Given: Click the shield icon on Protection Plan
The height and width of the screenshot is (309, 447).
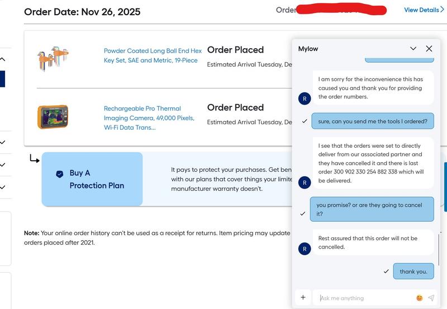Looking at the screenshot, I should [x=60, y=174].
